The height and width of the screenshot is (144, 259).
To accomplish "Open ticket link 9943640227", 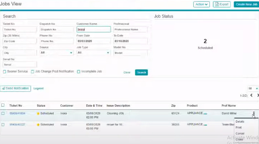I will (x=17, y=125).
